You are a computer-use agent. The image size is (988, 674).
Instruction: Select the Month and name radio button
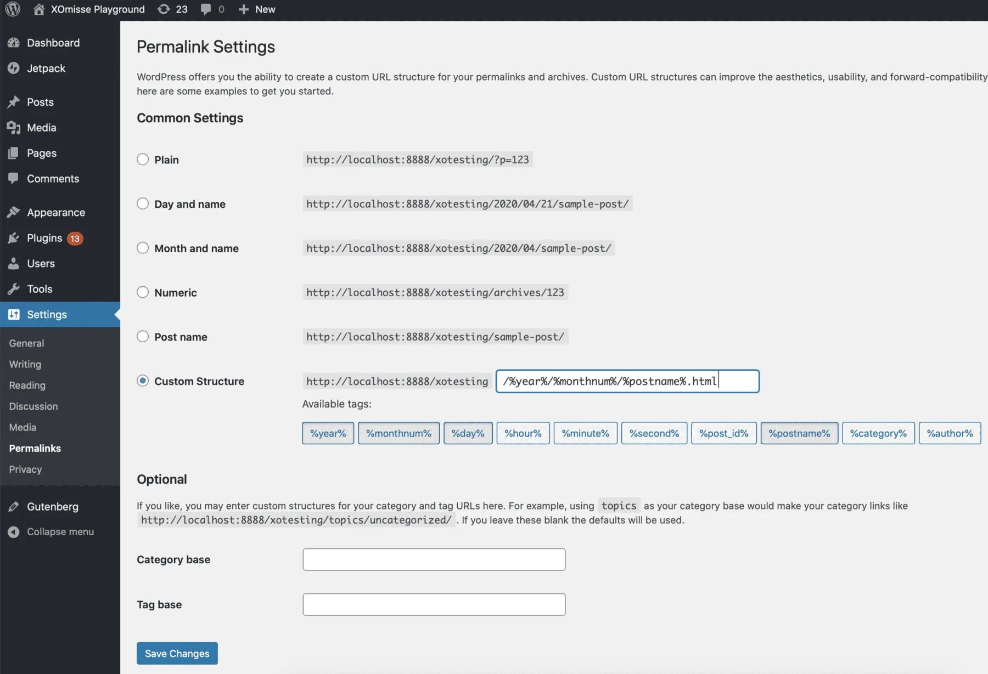pyautogui.click(x=143, y=248)
